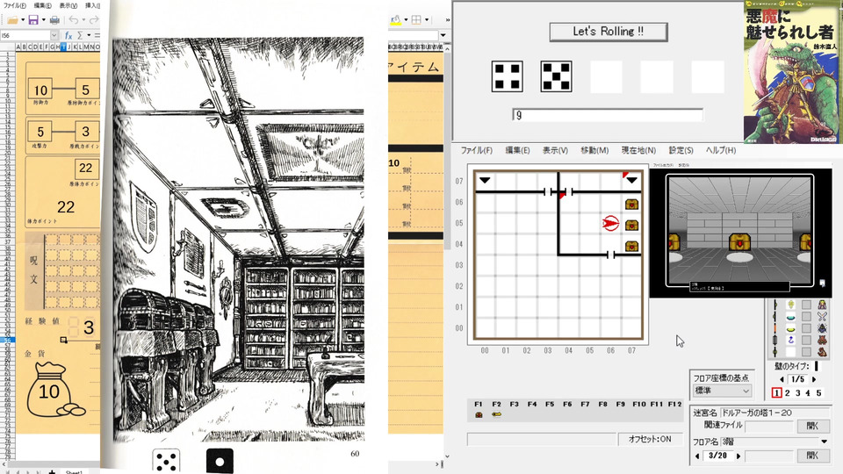Go to previous floor from 3/20
The height and width of the screenshot is (474, 843).
(697, 456)
